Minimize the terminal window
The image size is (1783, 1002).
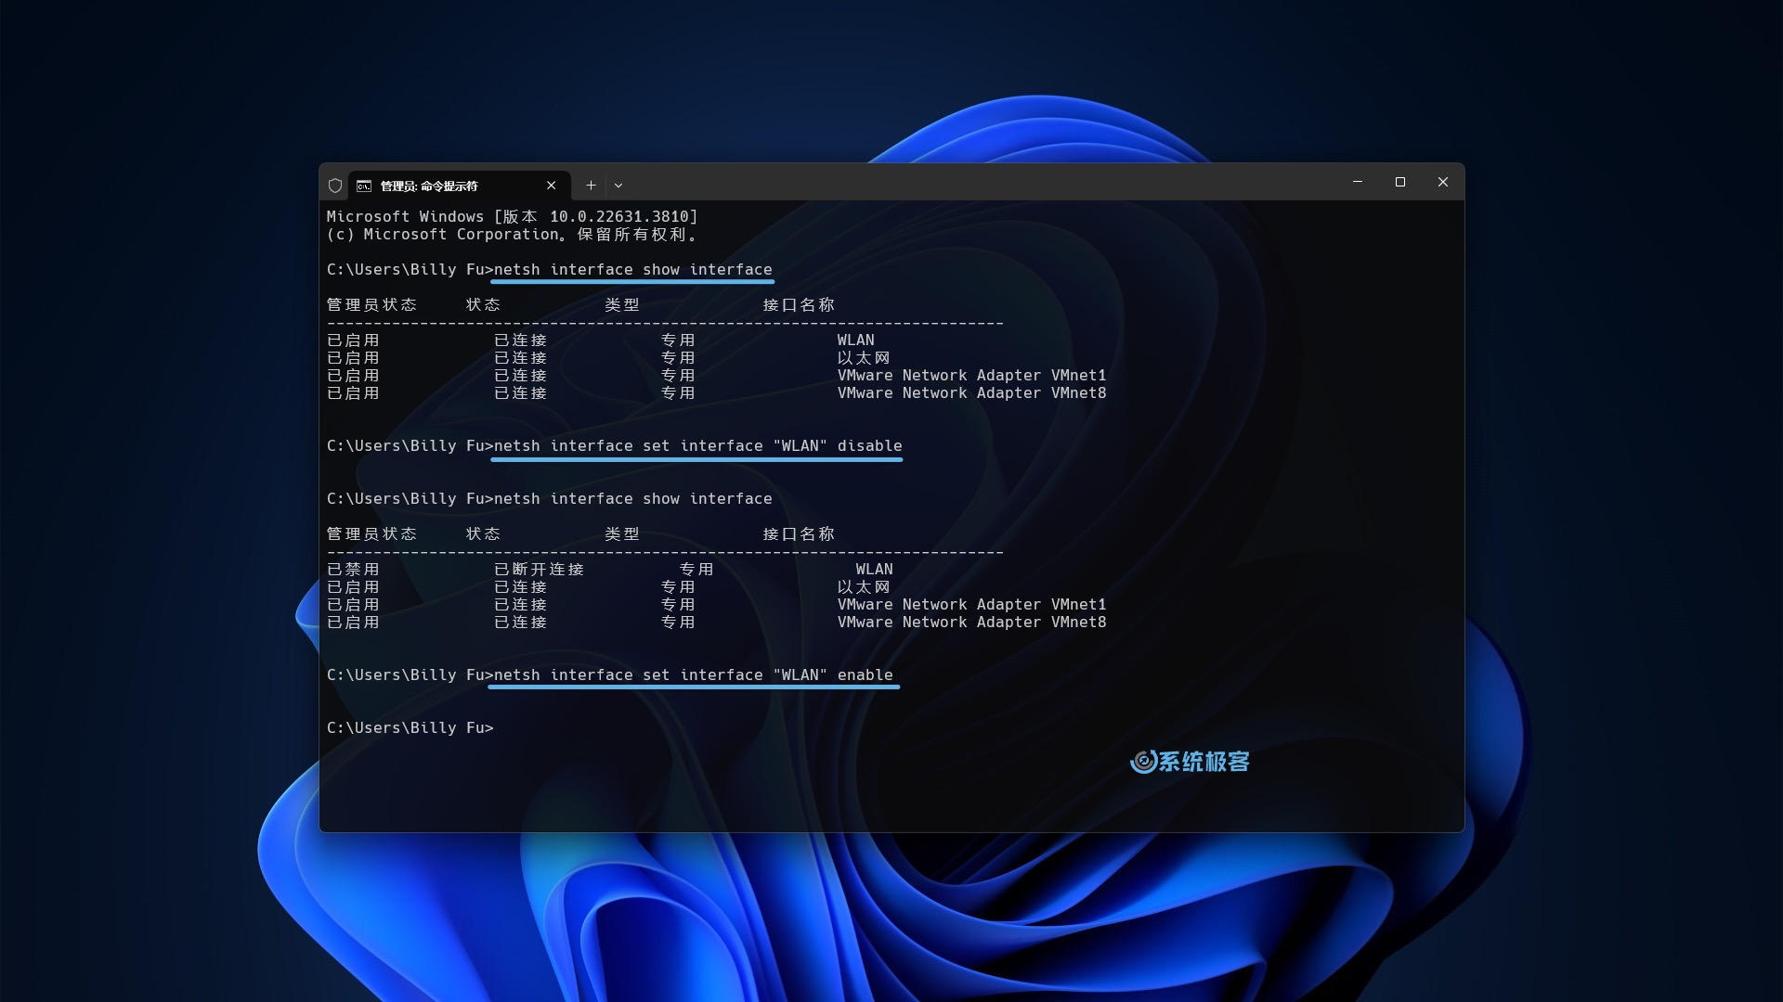pos(1358,182)
